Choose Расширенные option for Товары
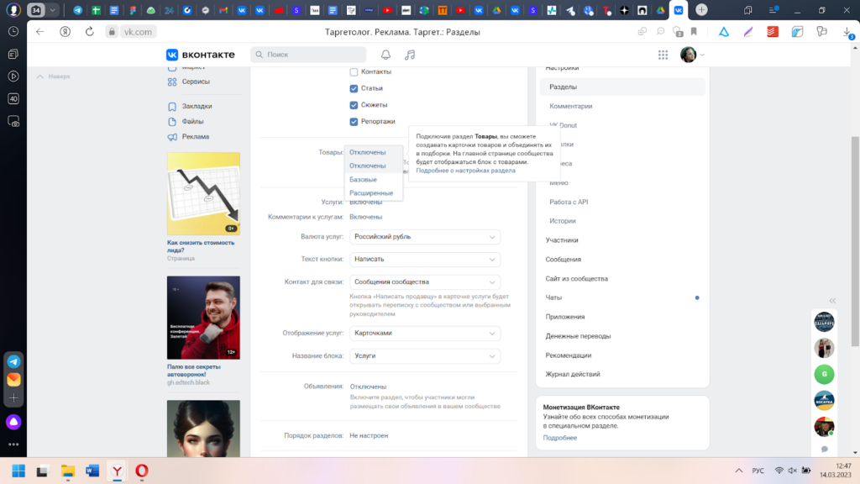 pyautogui.click(x=371, y=193)
